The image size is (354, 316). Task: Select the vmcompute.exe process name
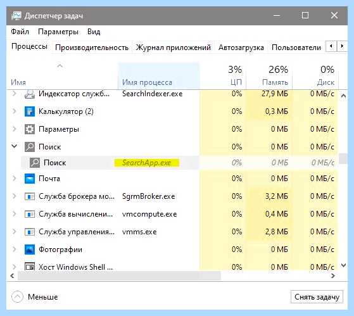(149, 214)
